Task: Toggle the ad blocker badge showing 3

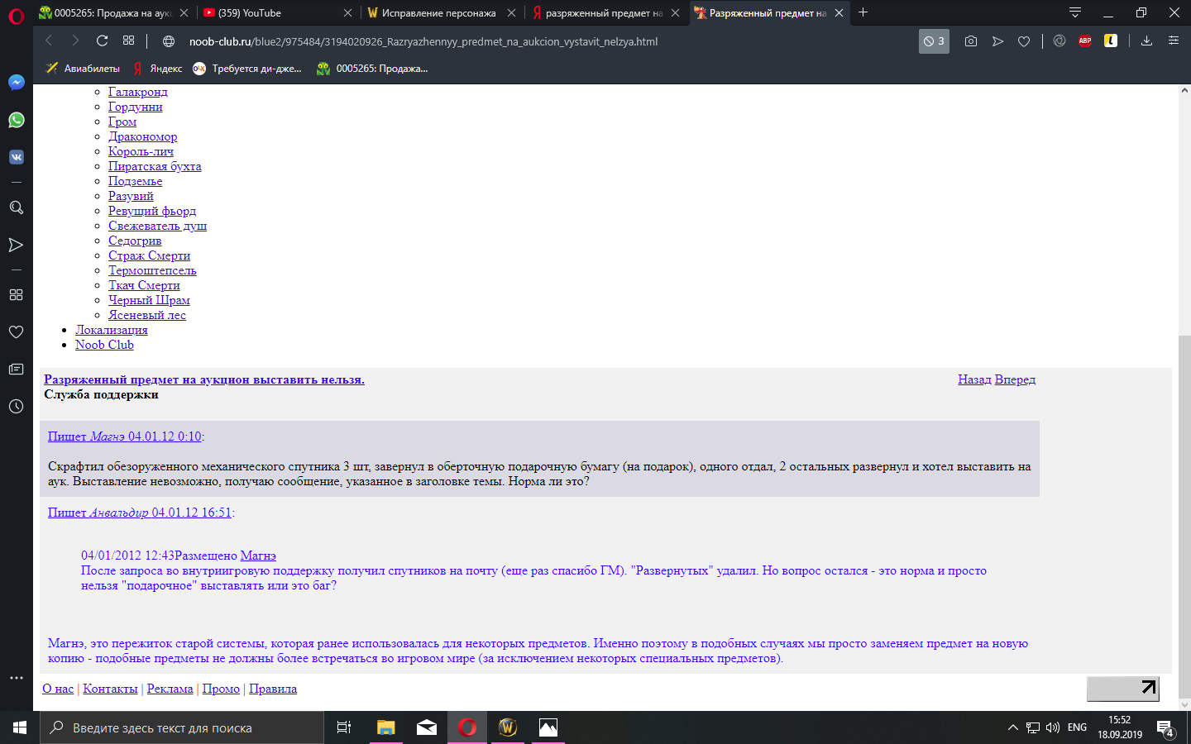Action: pyautogui.click(x=934, y=41)
